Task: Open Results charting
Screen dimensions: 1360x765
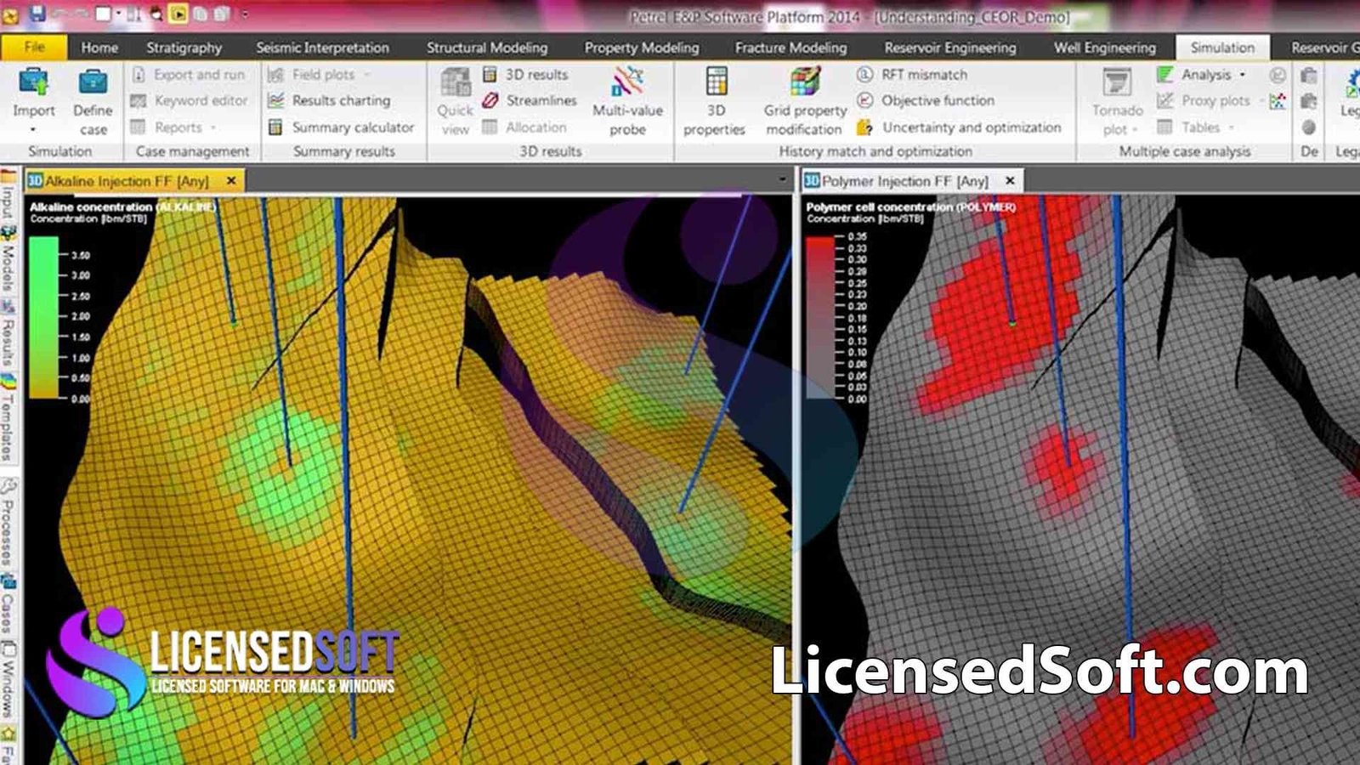Action: pos(330,100)
